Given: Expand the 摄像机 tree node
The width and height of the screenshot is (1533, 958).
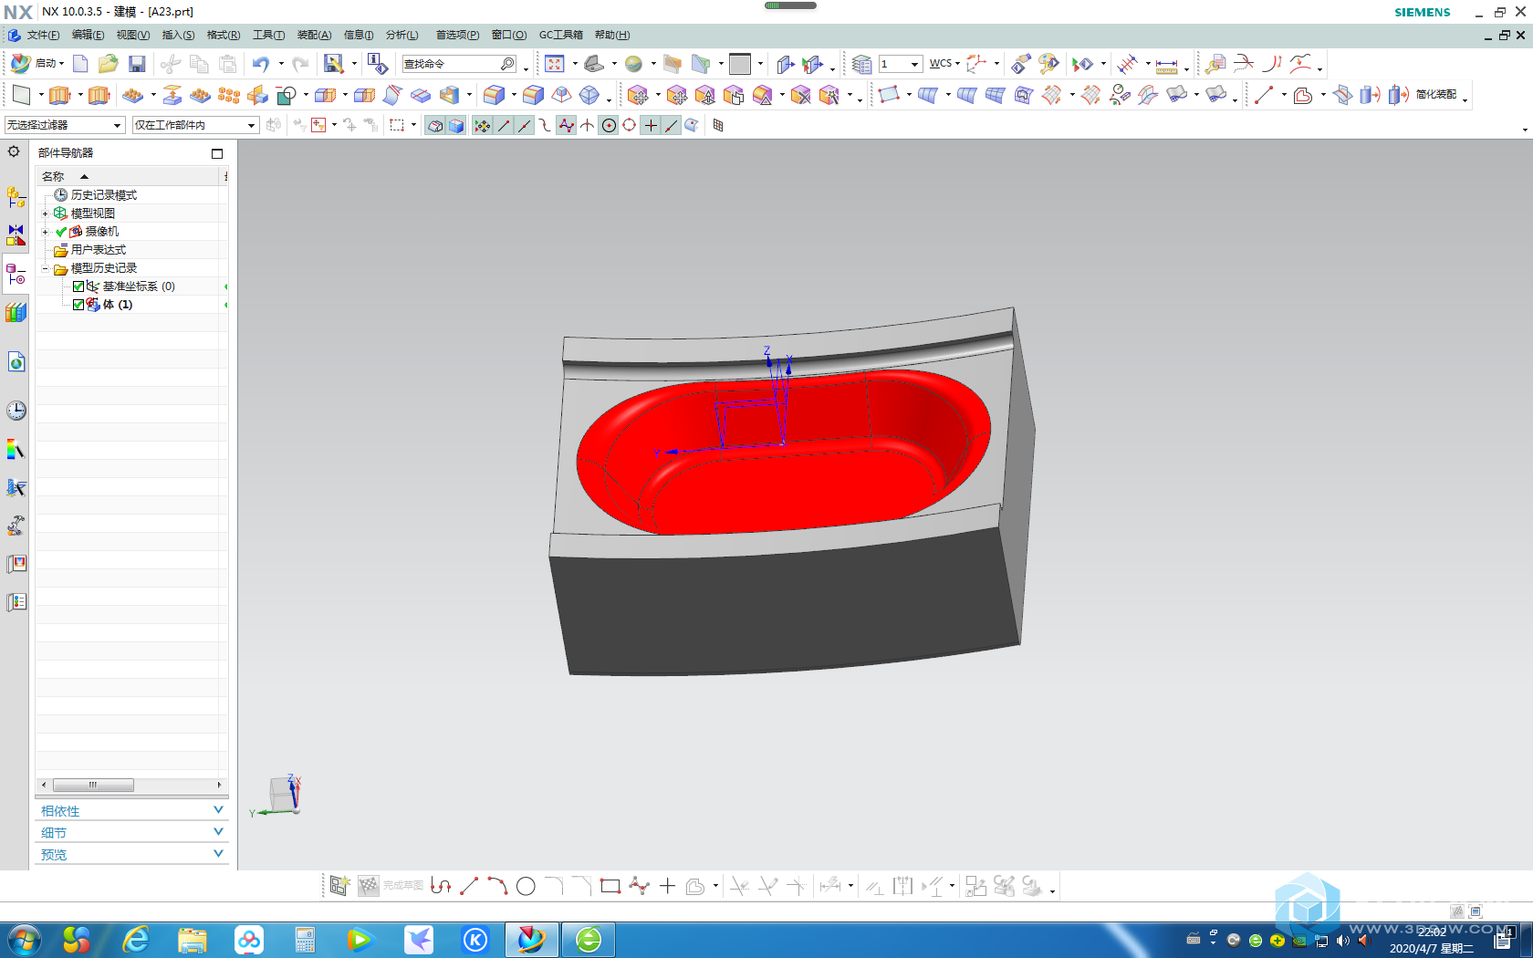Looking at the screenshot, I should (x=45, y=232).
